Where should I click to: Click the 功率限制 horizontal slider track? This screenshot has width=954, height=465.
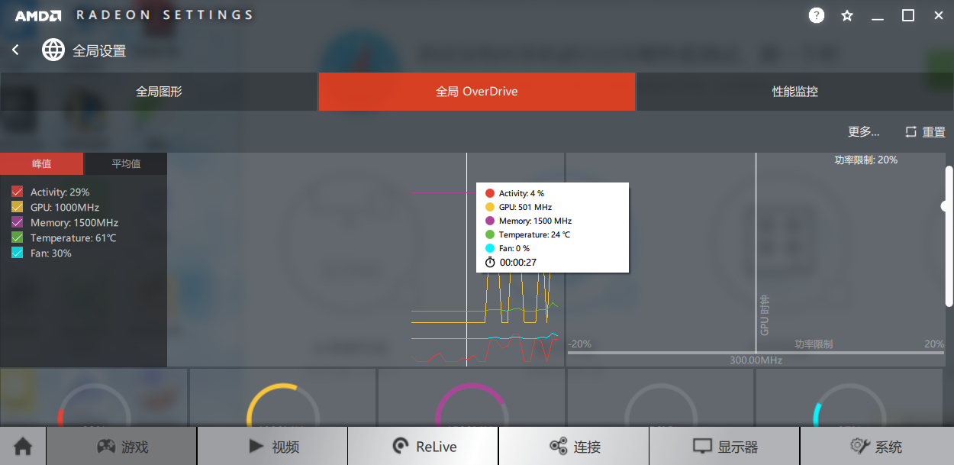click(x=756, y=353)
